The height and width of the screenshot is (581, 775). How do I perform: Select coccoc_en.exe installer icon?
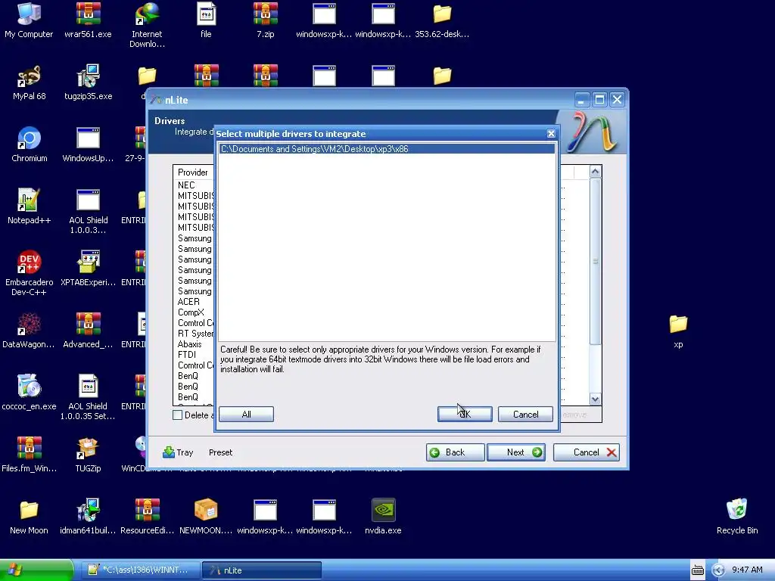(30, 393)
